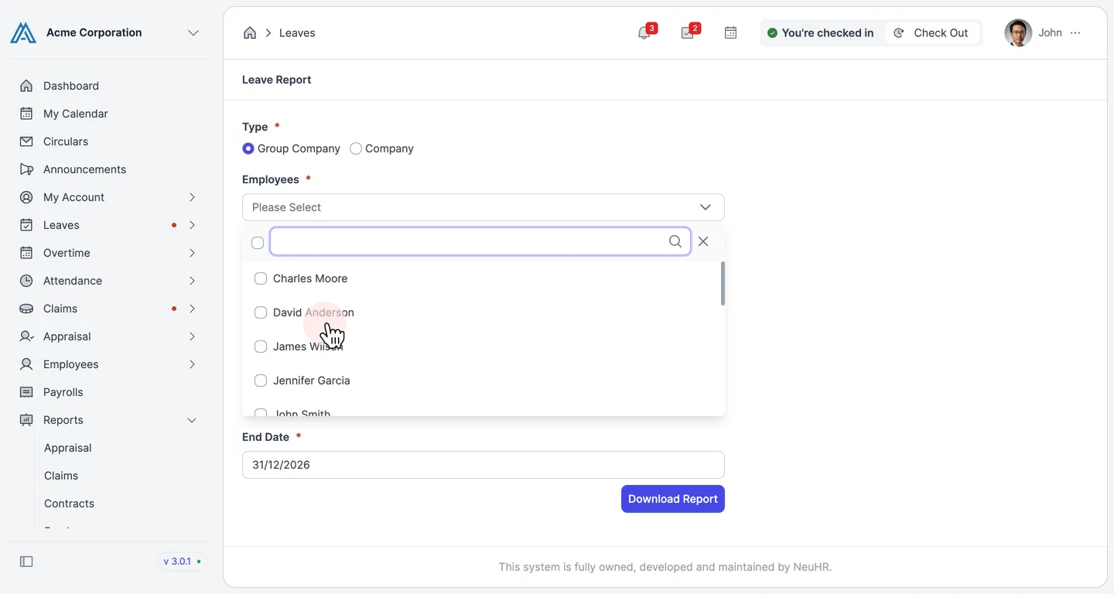Click the green checked-in status icon
The width and height of the screenshot is (1114, 594).
tap(772, 33)
